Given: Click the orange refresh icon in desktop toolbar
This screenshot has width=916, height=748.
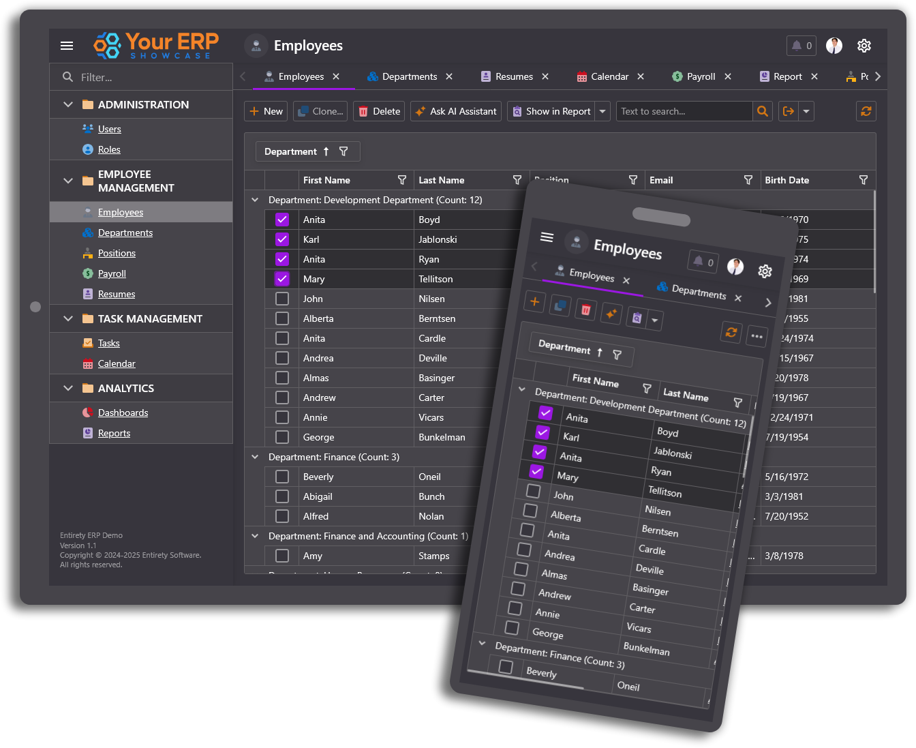Looking at the screenshot, I should pyautogui.click(x=866, y=111).
